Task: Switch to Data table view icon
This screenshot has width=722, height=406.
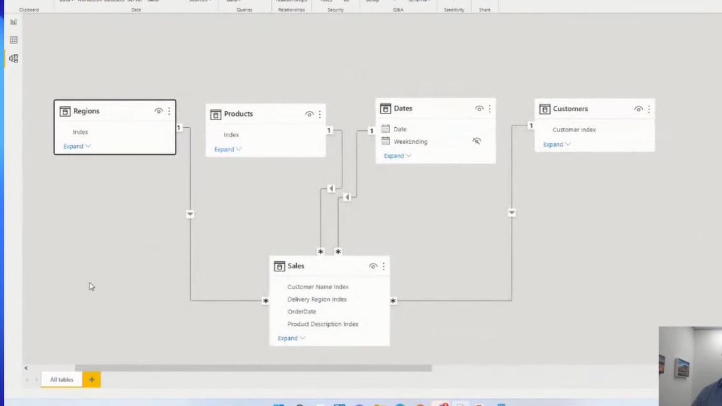Action: 13,40
